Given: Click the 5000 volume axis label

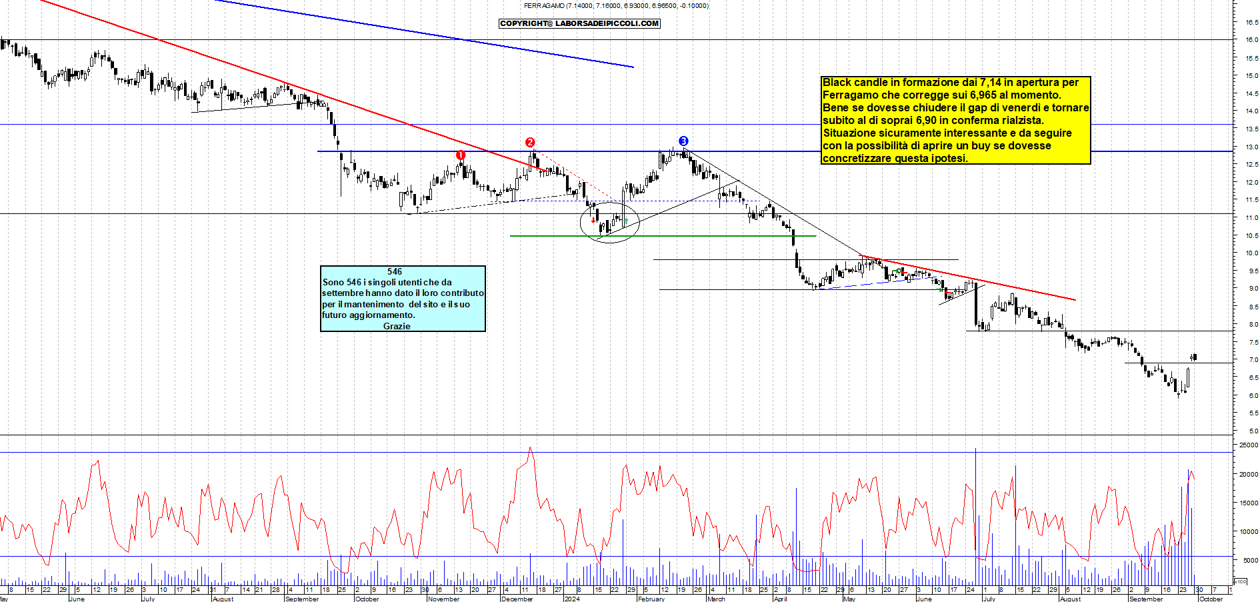Looking at the screenshot, I should coord(1251,561).
